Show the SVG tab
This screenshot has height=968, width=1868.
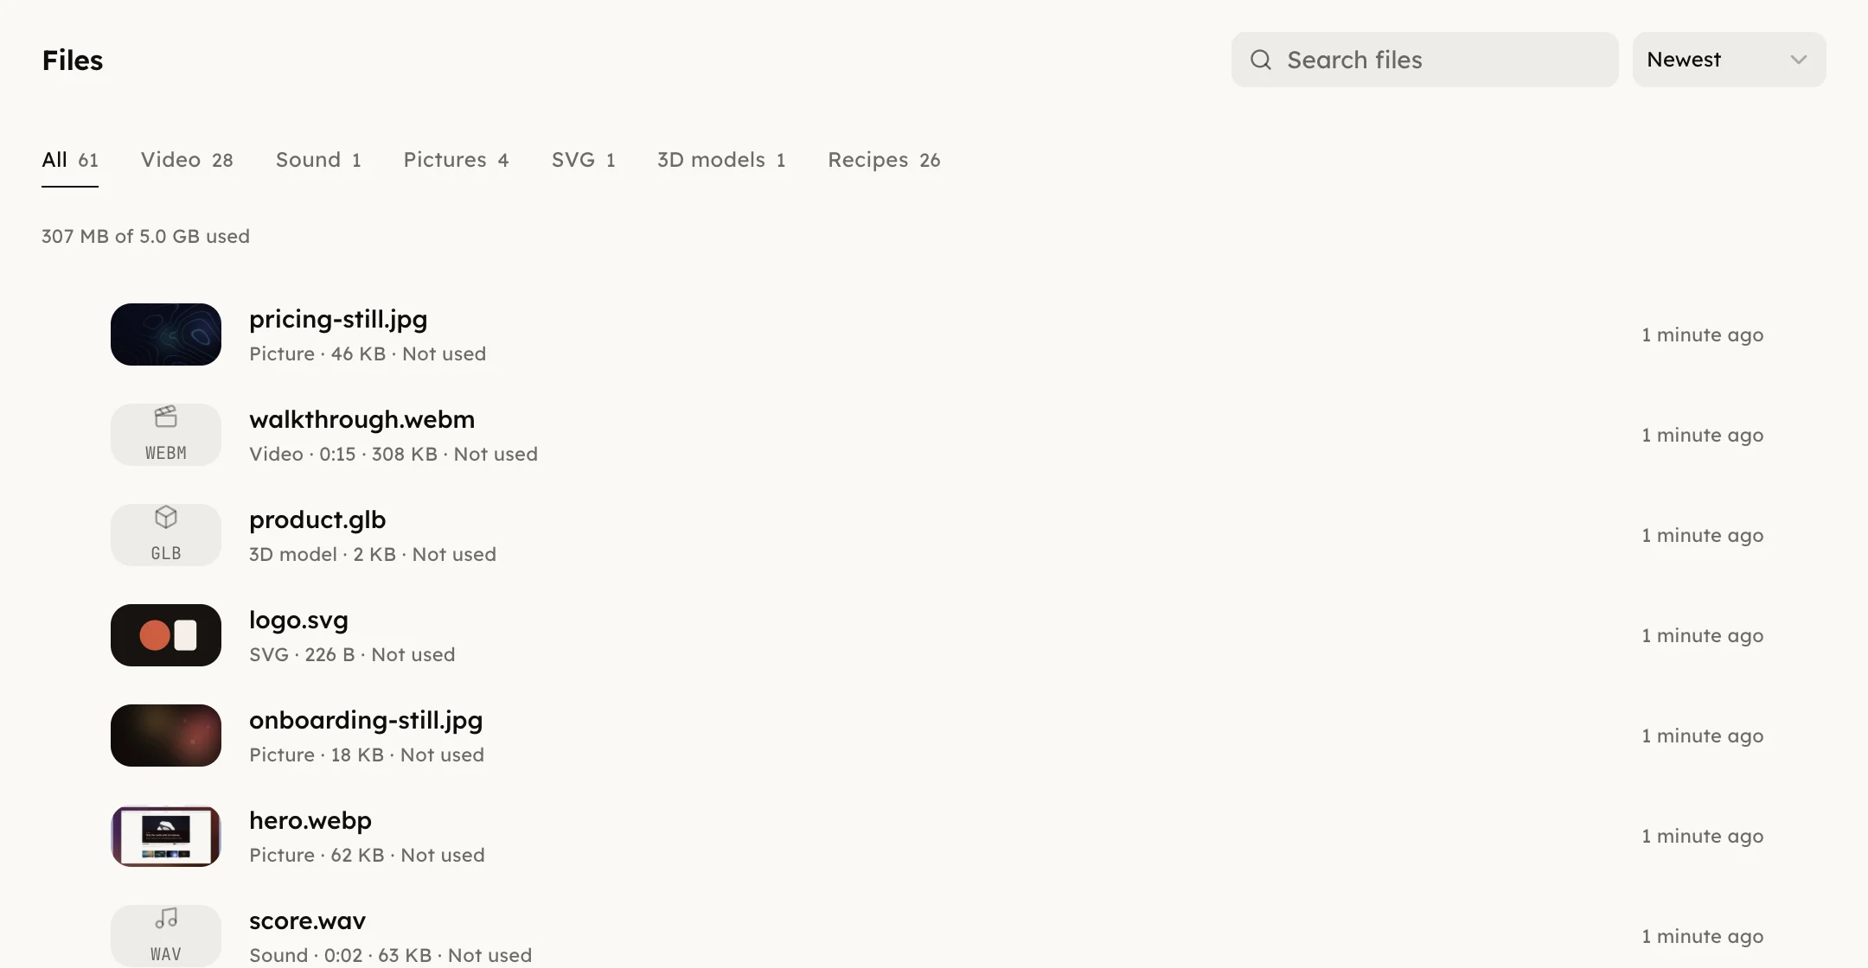(584, 160)
